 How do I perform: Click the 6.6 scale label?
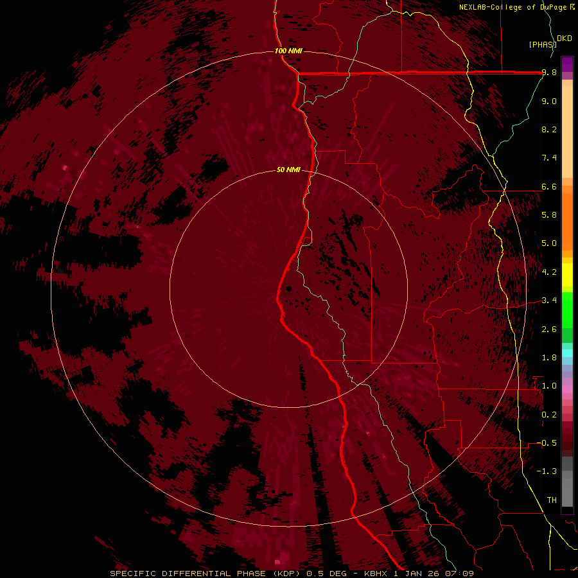click(549, 186)
